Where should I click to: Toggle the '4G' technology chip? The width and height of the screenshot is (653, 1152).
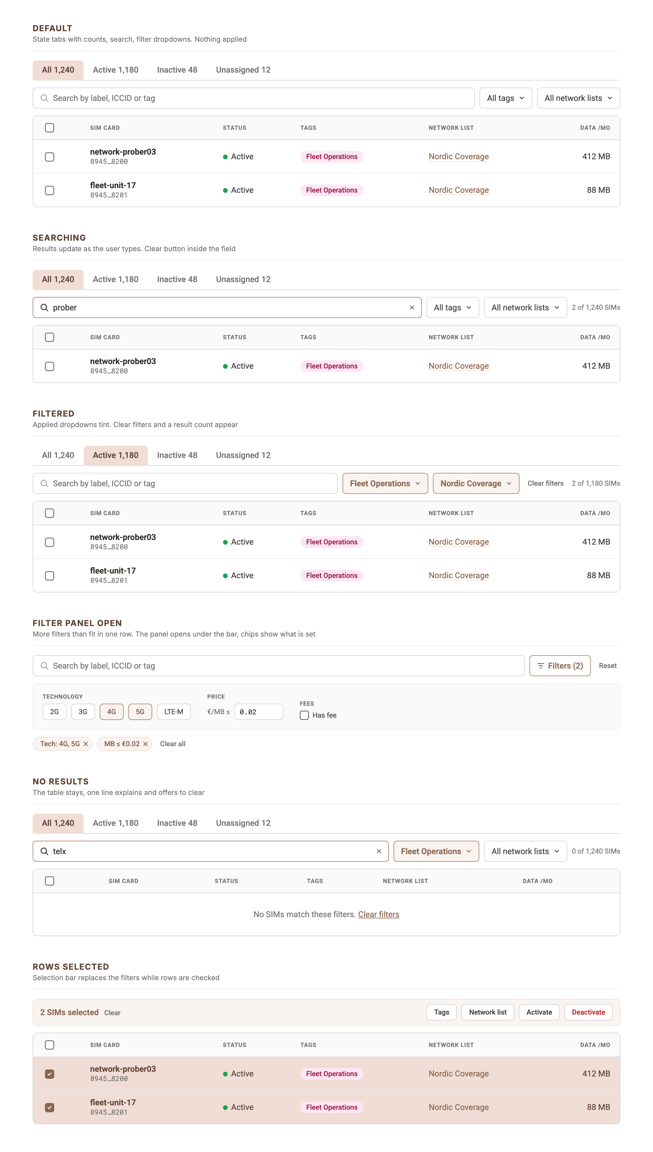(x=112, y=712)
